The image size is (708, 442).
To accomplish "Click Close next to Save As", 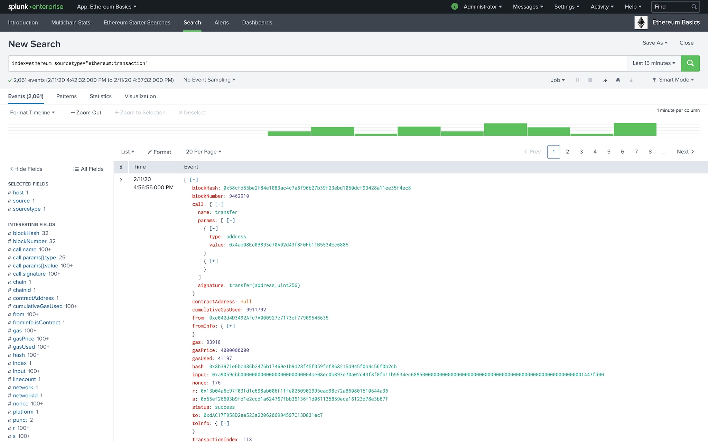I will tap(686, 43).
